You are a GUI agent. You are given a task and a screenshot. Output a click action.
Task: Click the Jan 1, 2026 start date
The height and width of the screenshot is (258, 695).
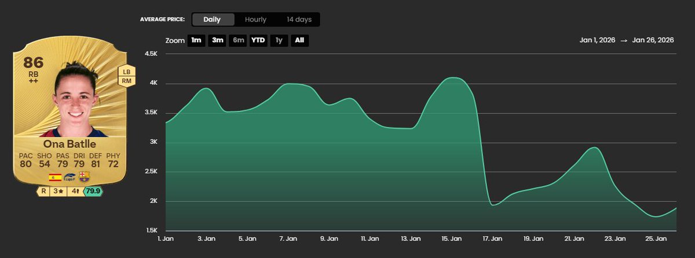pyautogui.click(x=598, y=40)
